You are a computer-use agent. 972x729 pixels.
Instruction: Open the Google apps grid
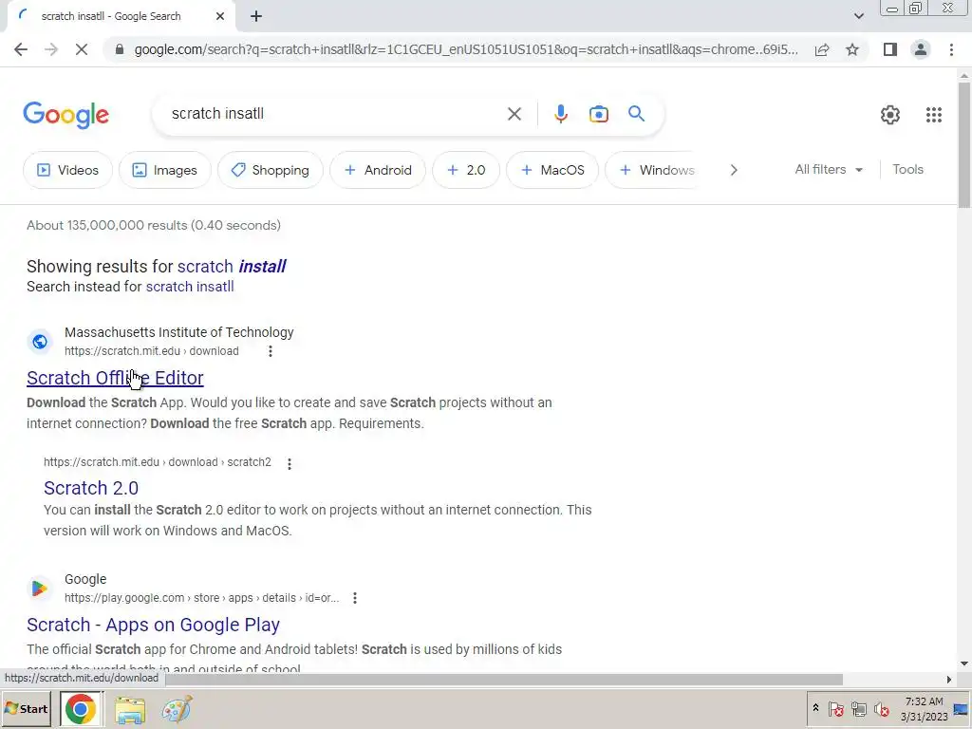[934, 115]
